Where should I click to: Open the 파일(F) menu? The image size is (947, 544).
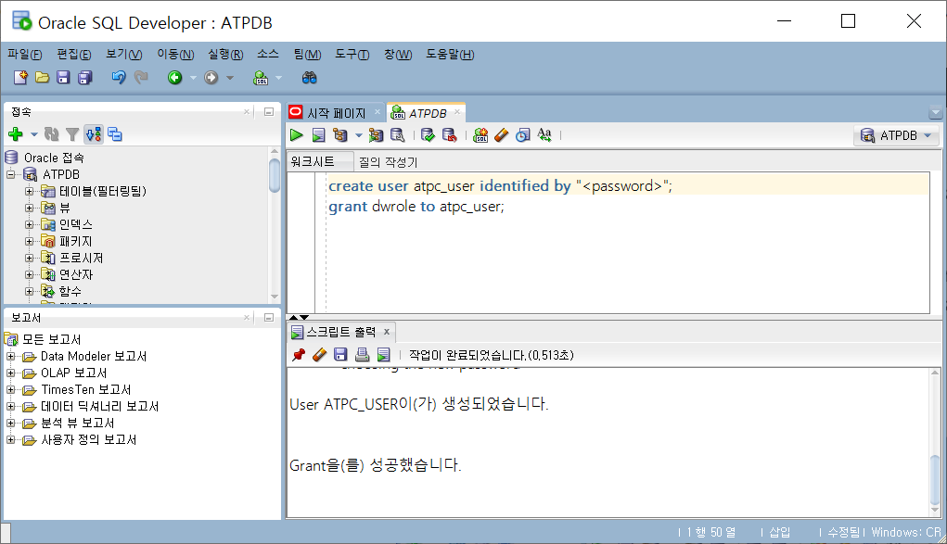(x=25, y=55)
